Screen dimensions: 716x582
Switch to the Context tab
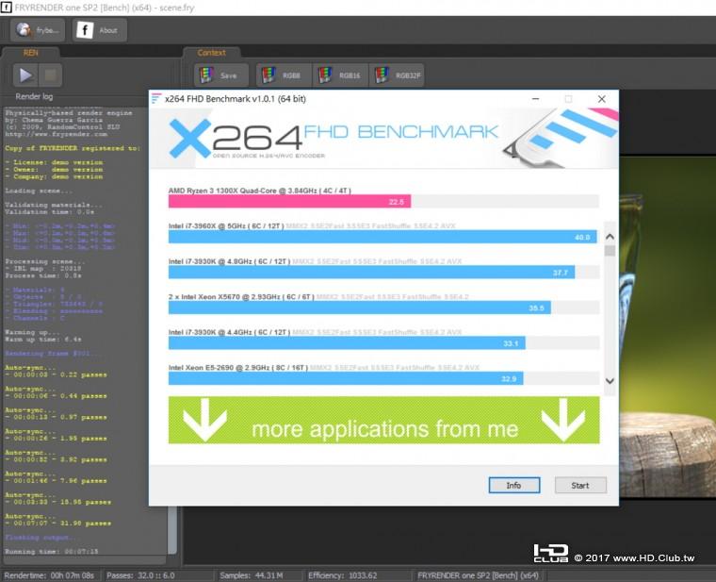[211, 53]
